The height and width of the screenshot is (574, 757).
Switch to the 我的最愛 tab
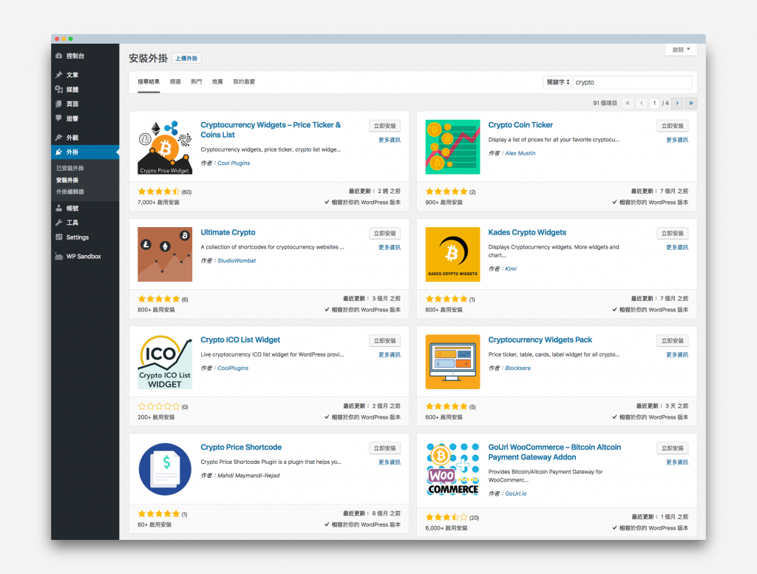tap(244, 81)
